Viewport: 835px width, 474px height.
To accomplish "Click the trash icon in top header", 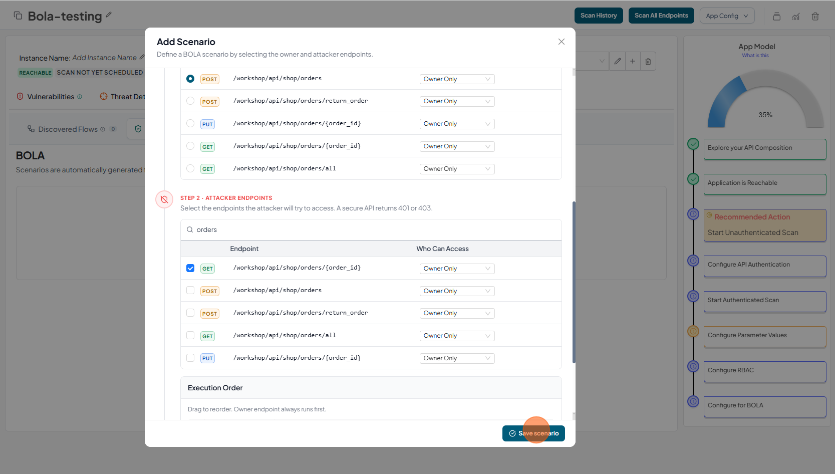I will pyautogui.click(x=815, y=17).
